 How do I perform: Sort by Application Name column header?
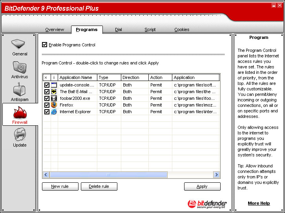click(78, 77)
